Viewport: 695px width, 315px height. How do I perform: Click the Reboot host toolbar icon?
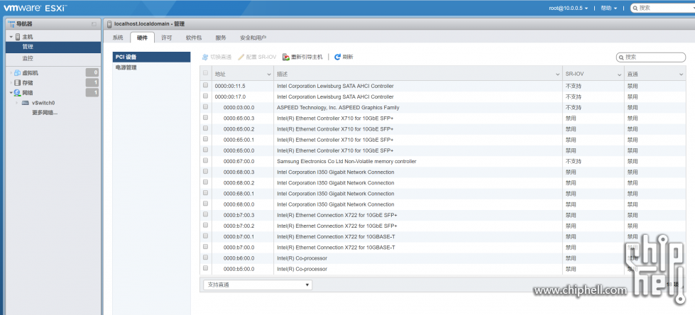pos(286,57)
